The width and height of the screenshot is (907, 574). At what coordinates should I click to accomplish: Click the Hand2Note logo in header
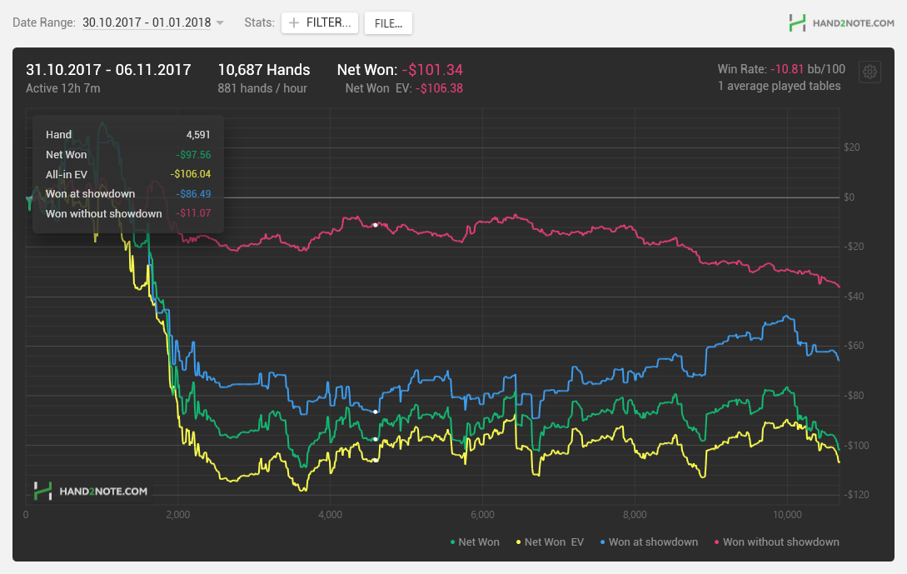coord(841,23)
